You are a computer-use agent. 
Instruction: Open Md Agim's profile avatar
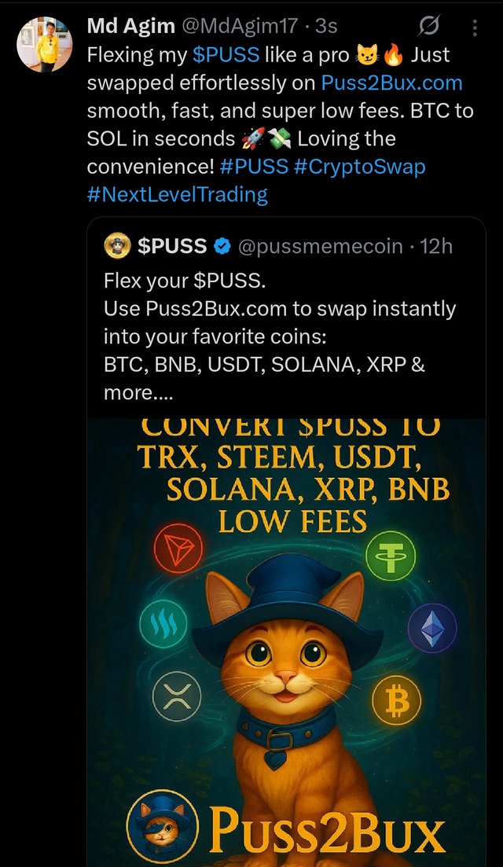click(45, 45)
